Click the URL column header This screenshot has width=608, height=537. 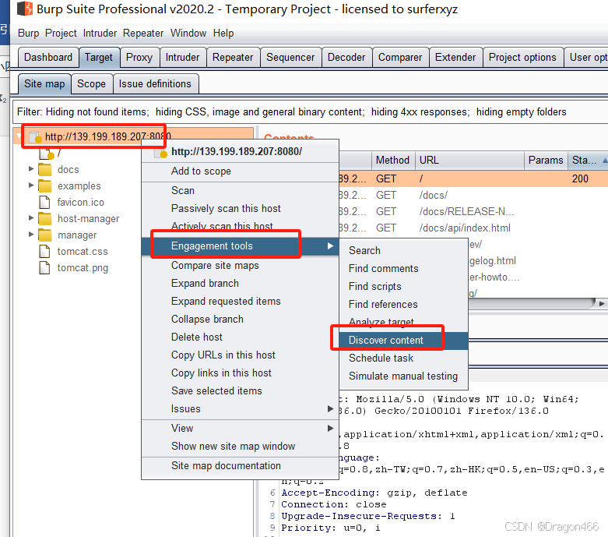(x=469, y=160)
